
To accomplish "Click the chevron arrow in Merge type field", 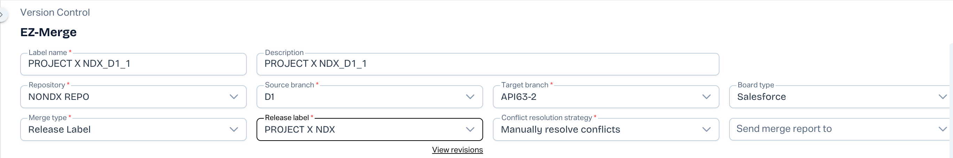I will tap(234, 129).
